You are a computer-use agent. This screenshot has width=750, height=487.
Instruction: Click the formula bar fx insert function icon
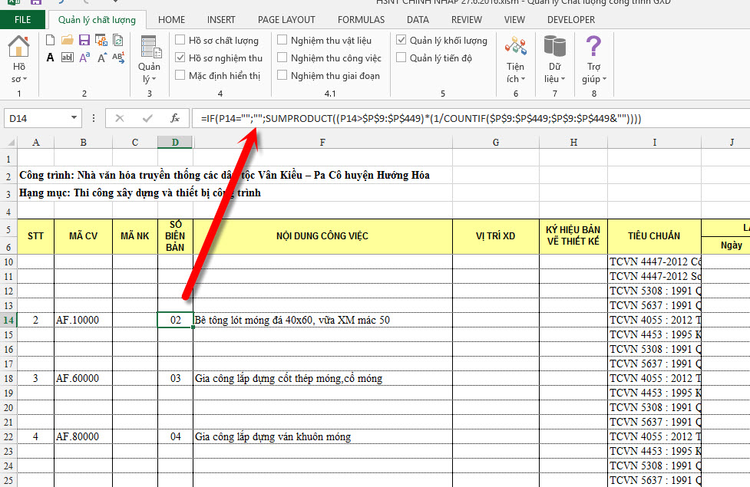(175, 118)
